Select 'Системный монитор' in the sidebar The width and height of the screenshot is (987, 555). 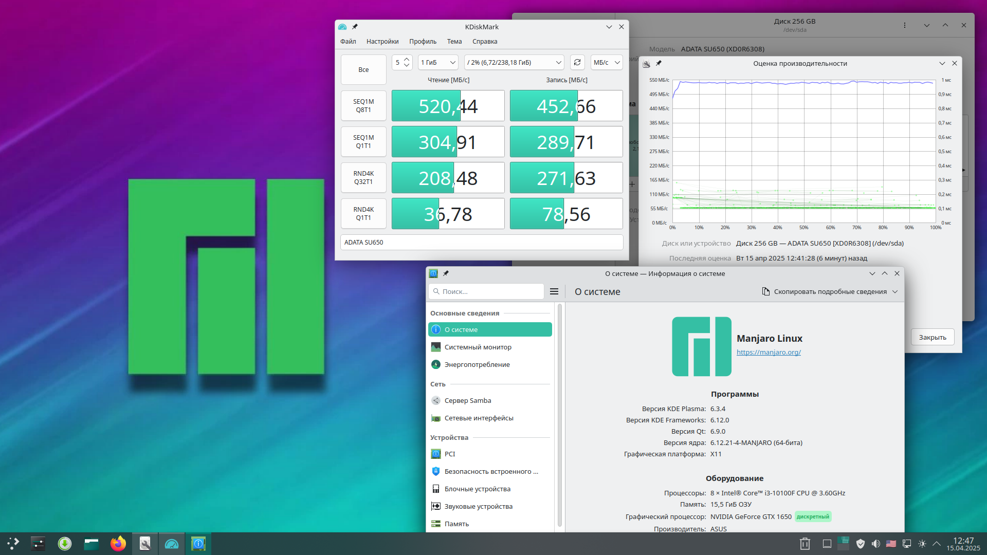[490, 347]
